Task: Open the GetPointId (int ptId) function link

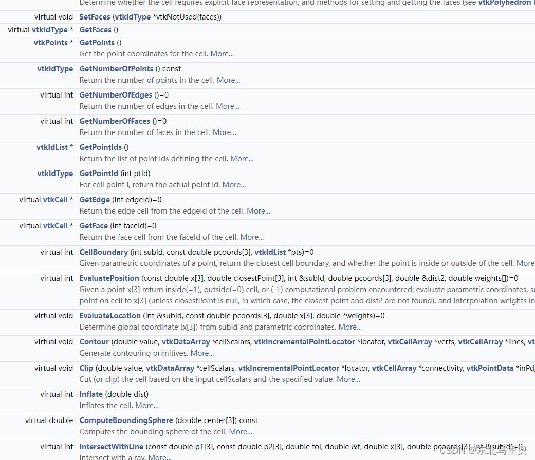Action: 99,174
